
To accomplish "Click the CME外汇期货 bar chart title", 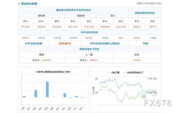I will pyautogui.click(x=53, y=72).
